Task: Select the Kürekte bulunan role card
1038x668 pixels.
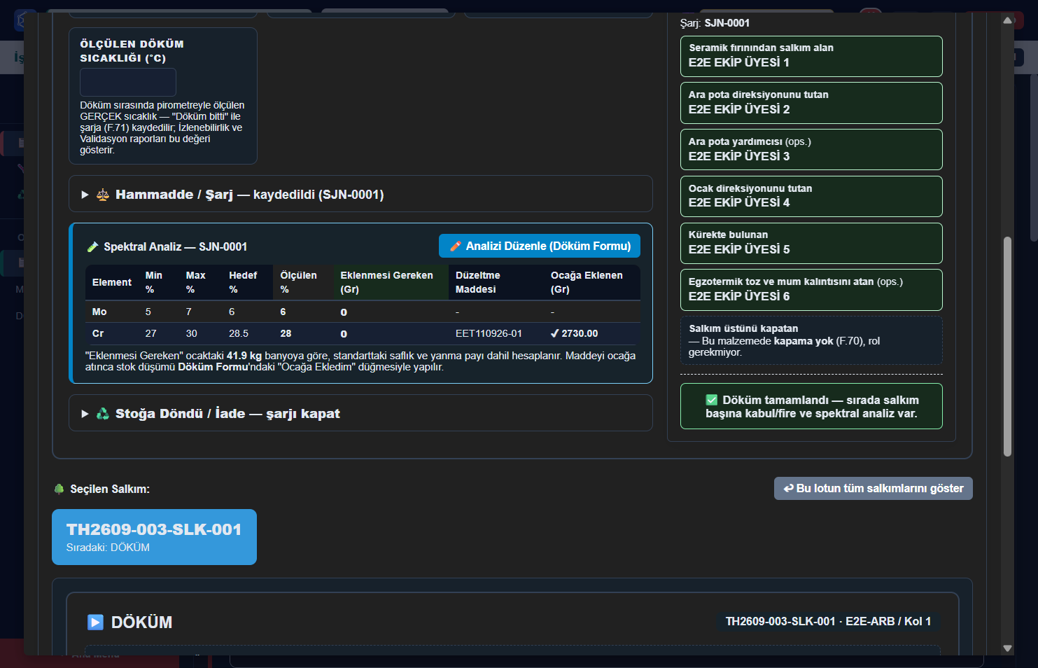Action: (811, 243)
